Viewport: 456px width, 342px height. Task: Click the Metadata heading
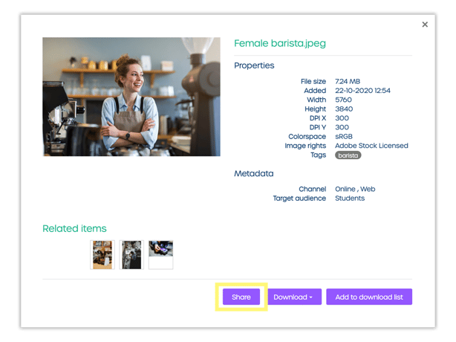pyautogui.click(x=254, y=173)
